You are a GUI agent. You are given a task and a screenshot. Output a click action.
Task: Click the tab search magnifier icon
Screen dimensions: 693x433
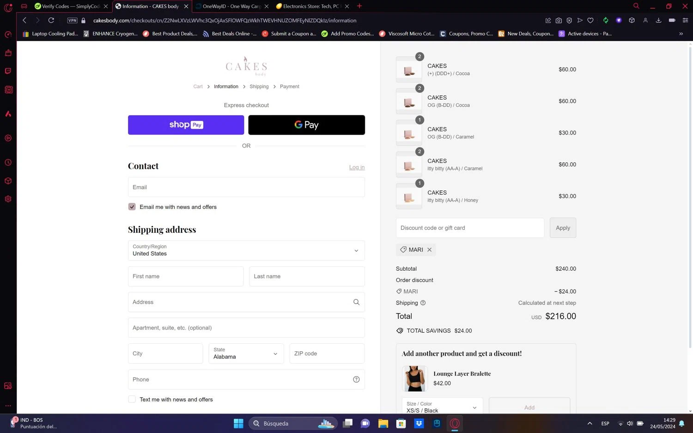pos(636,6)
